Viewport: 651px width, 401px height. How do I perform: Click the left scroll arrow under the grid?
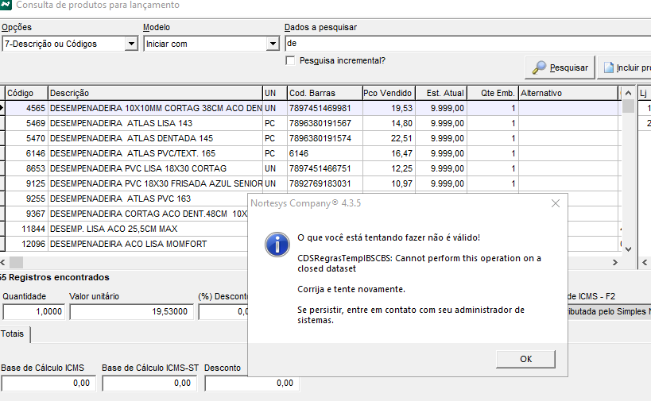[3, 263]
